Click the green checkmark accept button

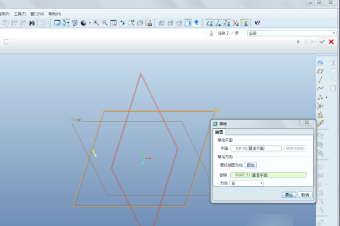pyautogui.click(x=322, y=42)
